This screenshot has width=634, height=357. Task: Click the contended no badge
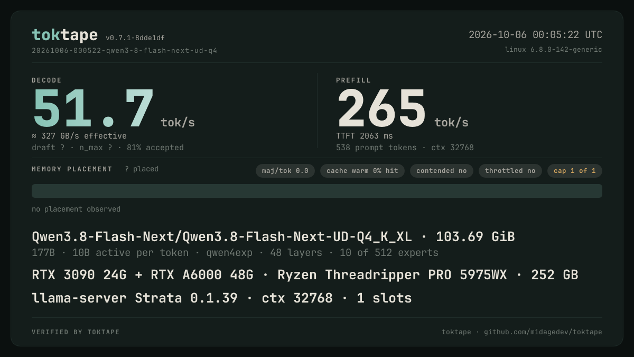(x=442, y=171)
